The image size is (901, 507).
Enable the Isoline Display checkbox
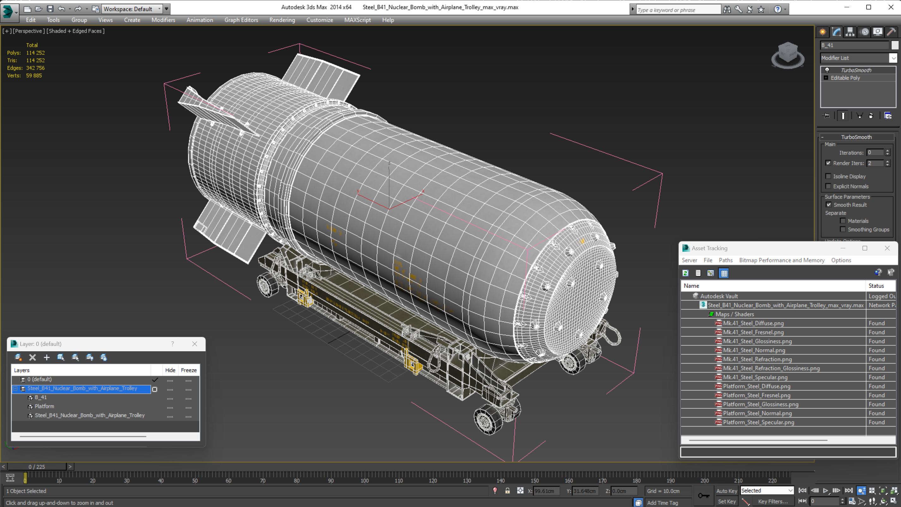pyautogui.click(x=828, y=176)
